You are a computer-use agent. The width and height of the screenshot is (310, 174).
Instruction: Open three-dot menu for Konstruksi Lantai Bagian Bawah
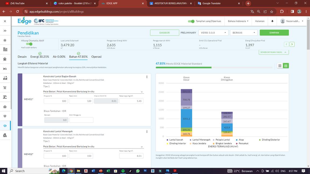pyautogui.click(x=147, y=77)
